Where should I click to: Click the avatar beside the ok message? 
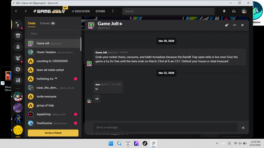point(89,101)
